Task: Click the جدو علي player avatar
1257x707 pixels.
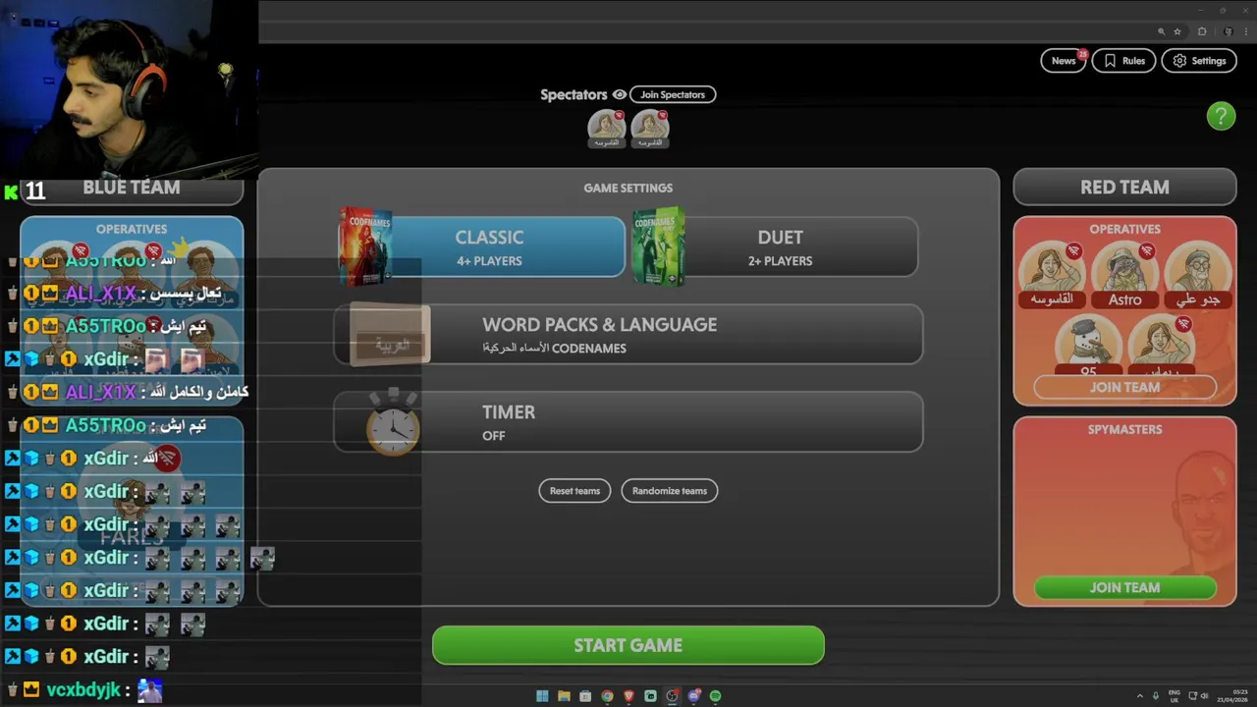Action: [x=1198, y=275]
